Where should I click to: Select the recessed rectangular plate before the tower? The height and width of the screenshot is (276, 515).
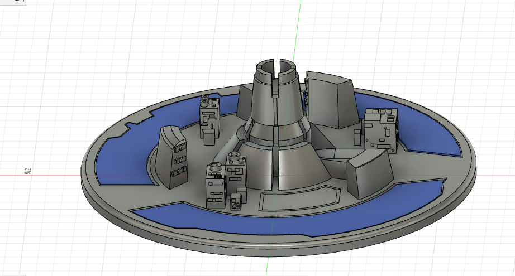point(300,198)
